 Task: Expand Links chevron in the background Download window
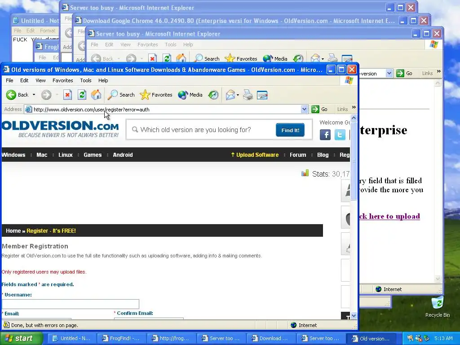coord(438,71)
